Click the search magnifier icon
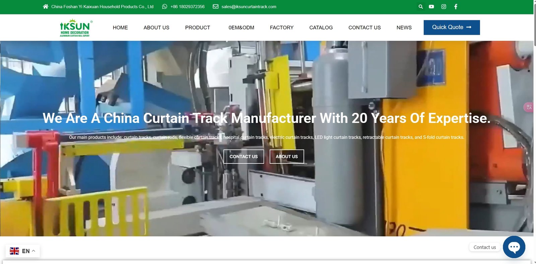 point(421,7)
